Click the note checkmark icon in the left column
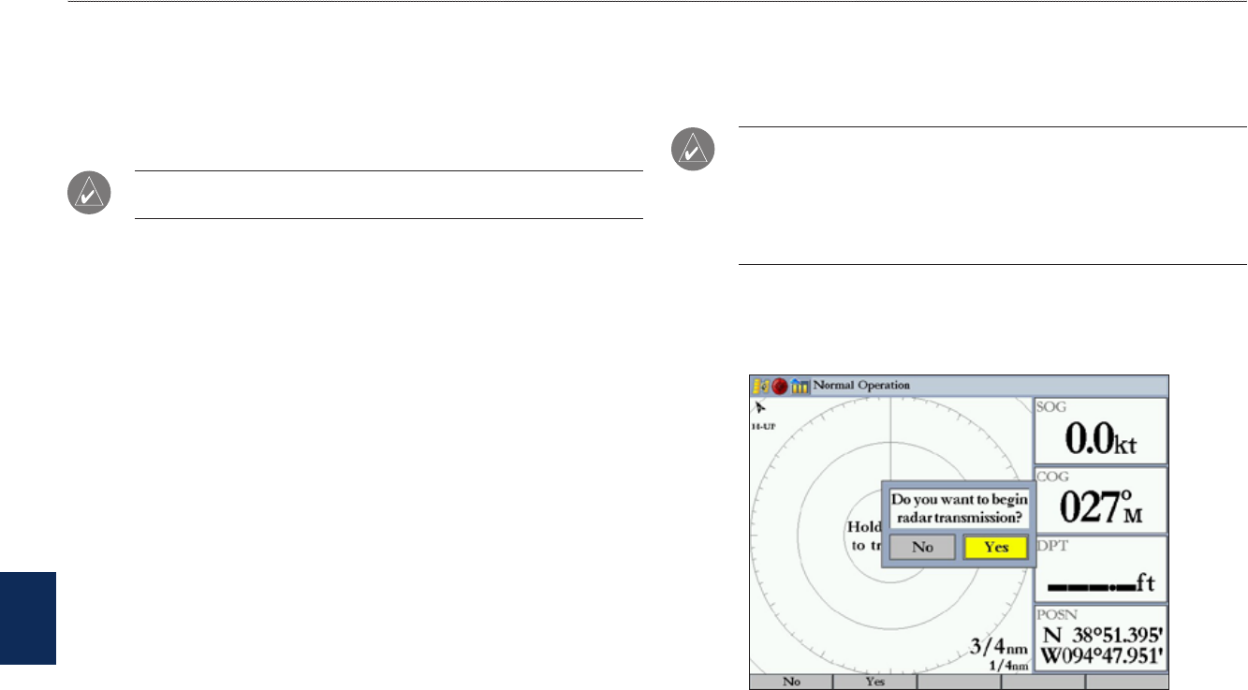 90,194
